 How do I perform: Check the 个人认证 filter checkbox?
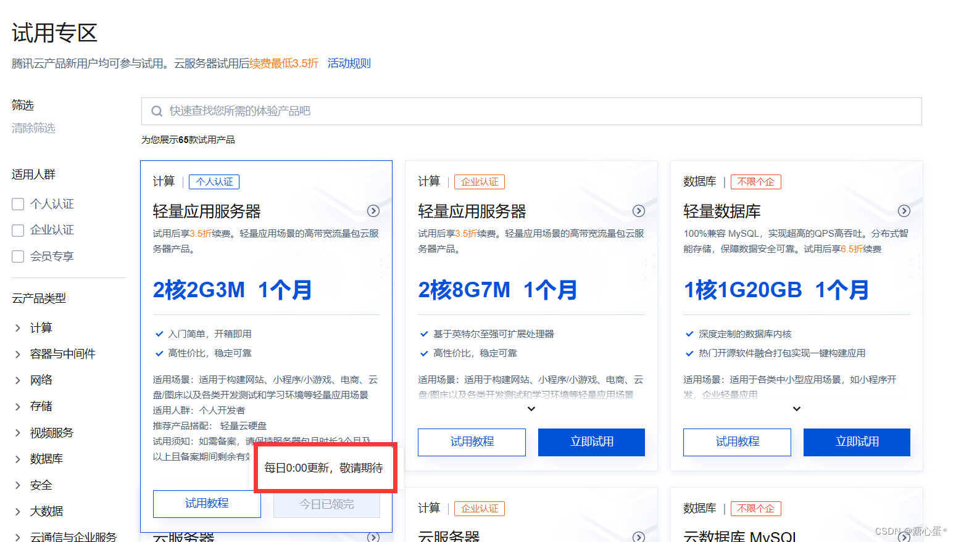click(18, 204)
